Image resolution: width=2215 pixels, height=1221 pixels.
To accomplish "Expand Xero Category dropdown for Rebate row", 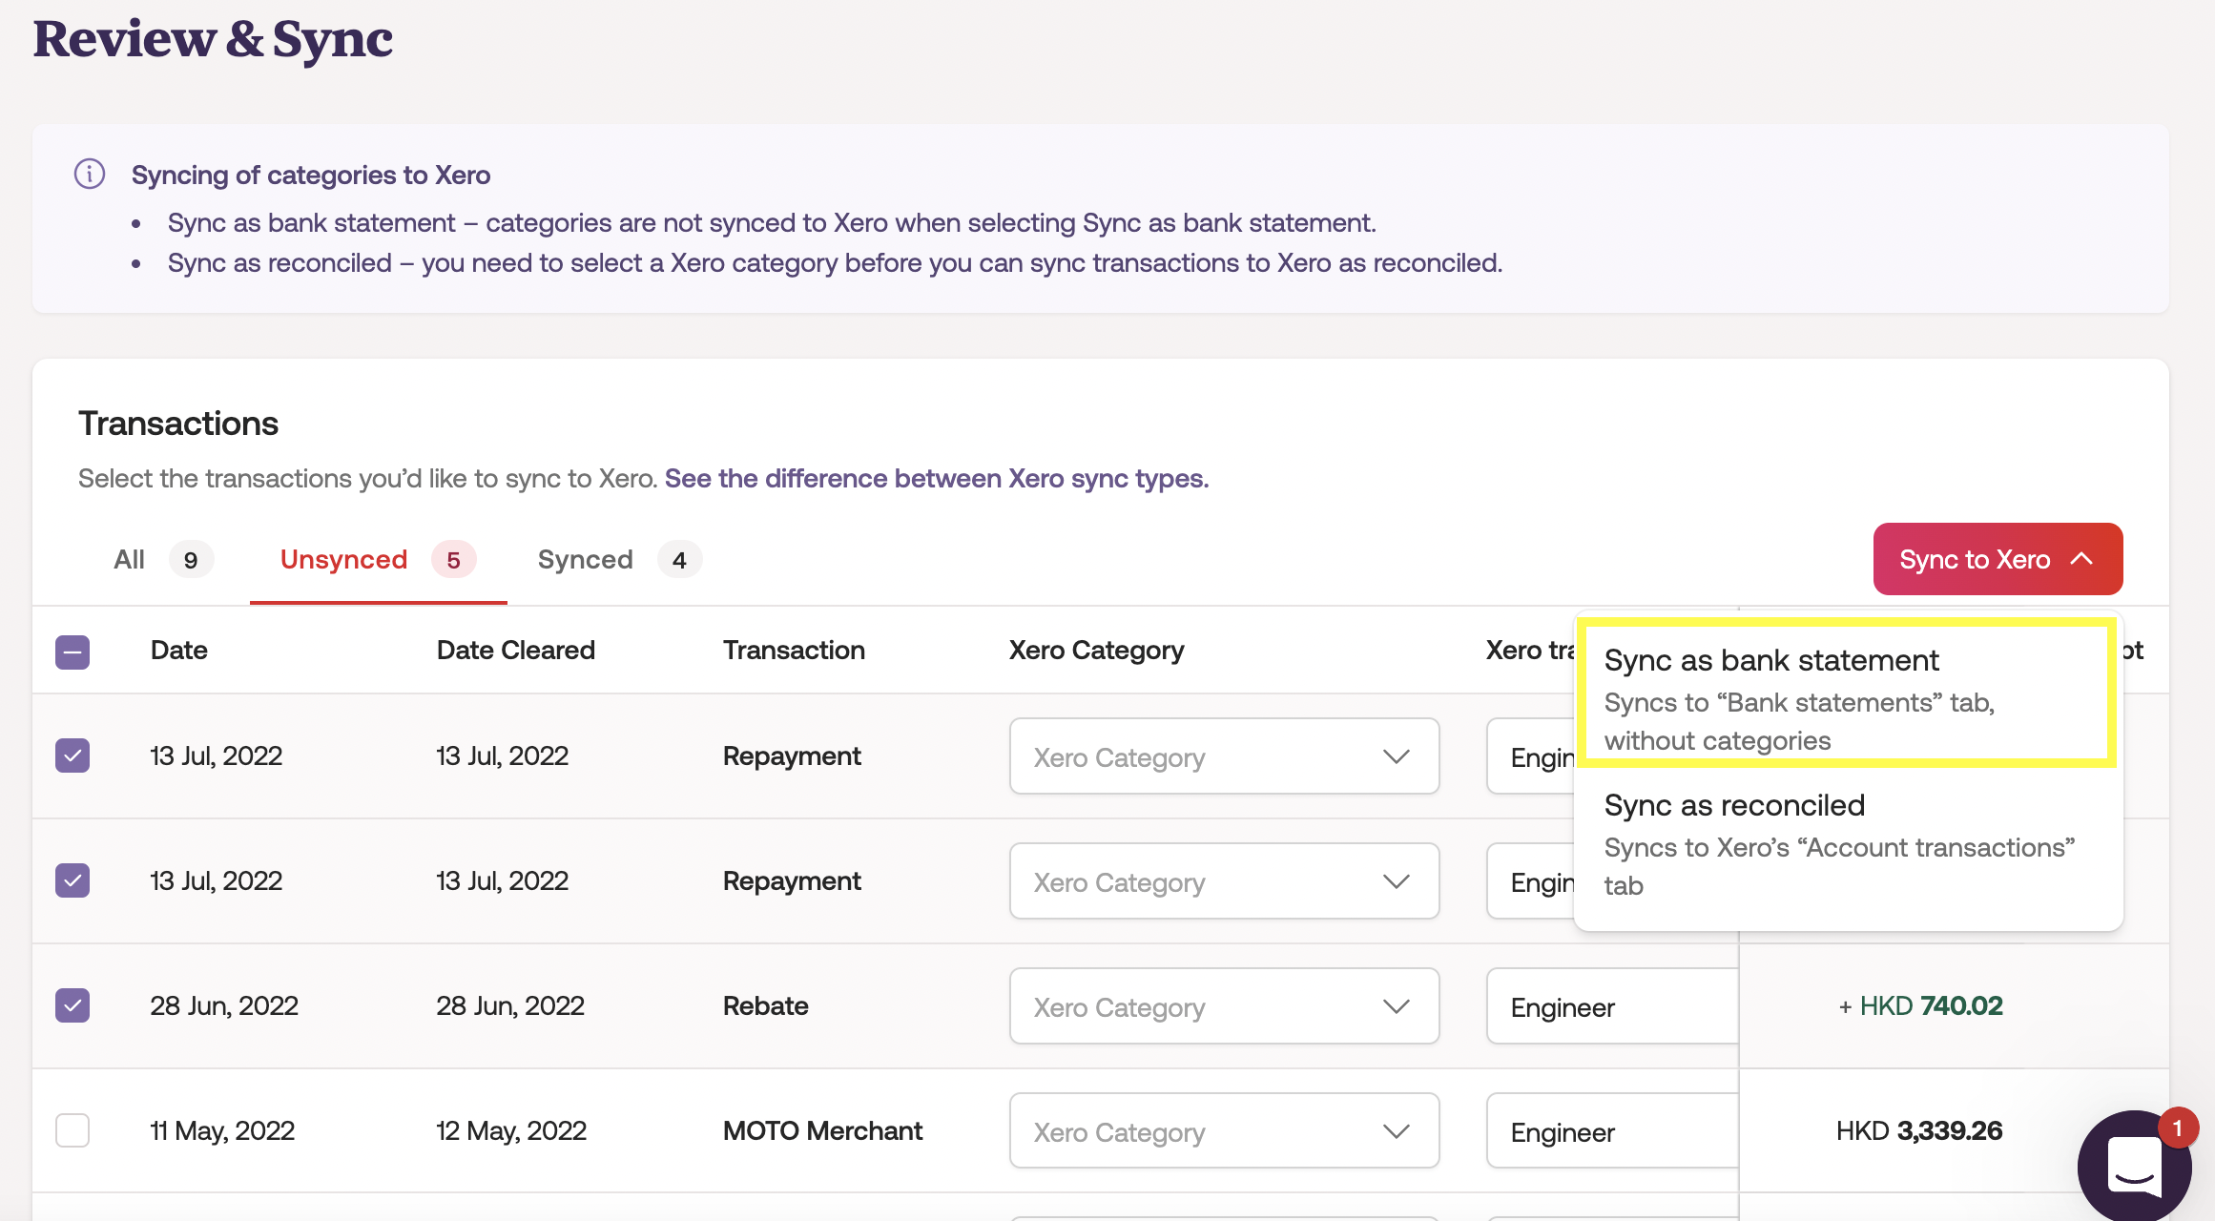I will pyautogui.click(x=1224, y=1006).
